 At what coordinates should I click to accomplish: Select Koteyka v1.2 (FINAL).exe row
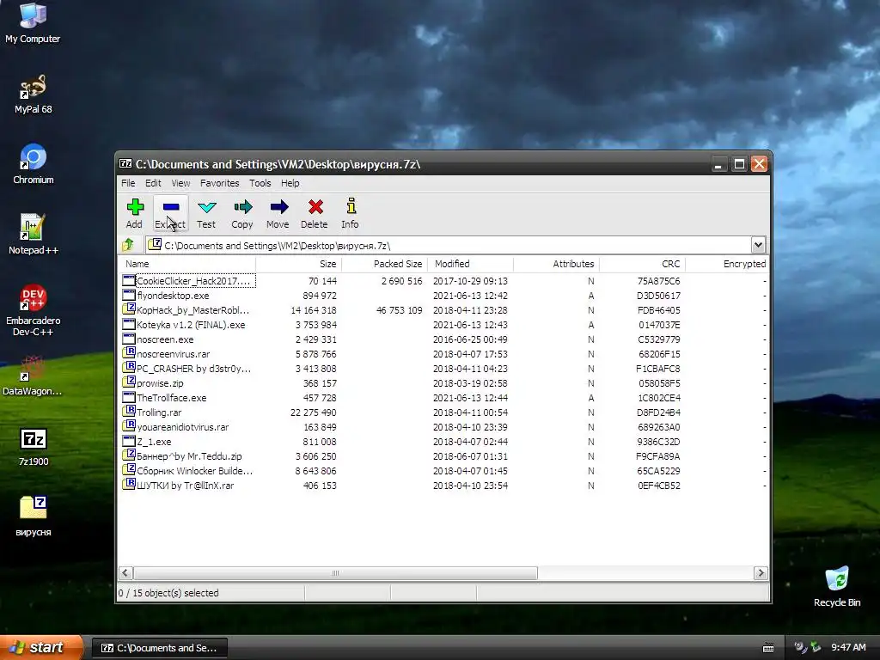[443, 324]
